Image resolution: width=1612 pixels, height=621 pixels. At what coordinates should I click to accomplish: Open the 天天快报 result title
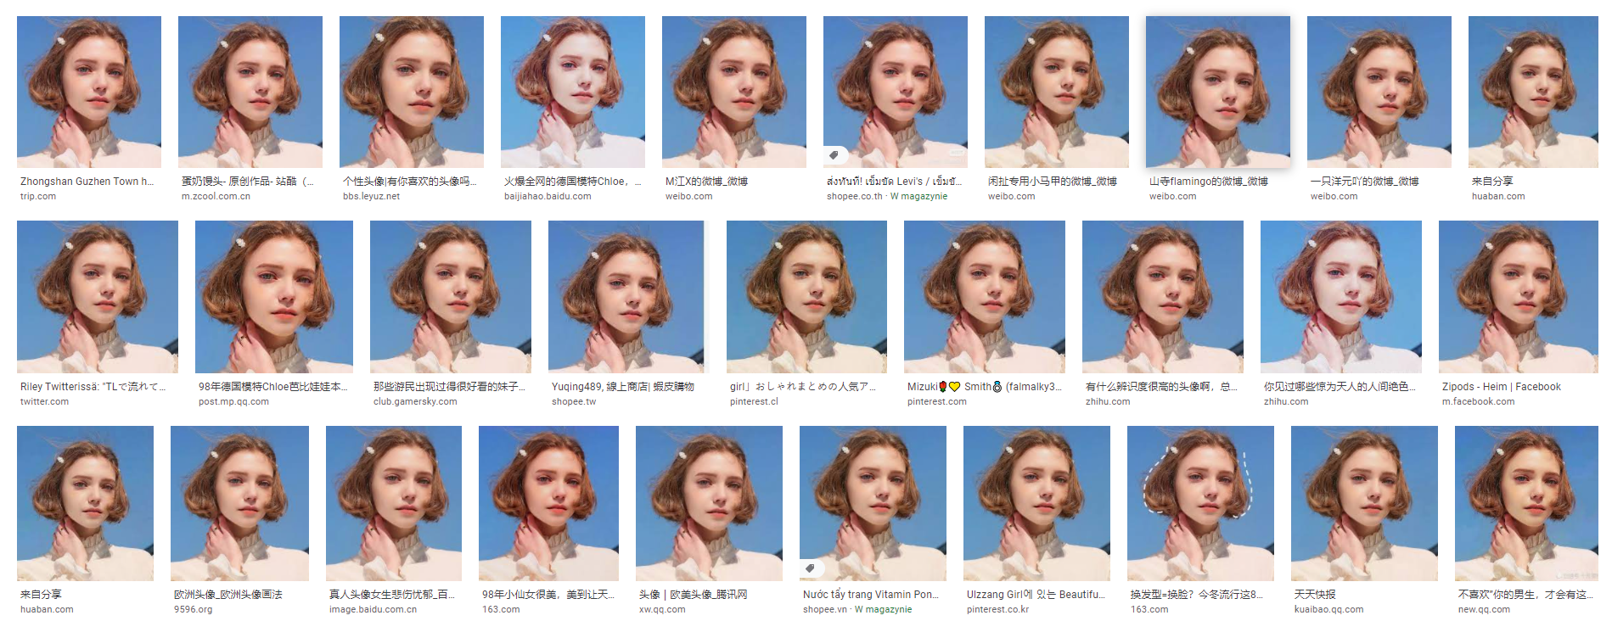[x=1315, y=595]
